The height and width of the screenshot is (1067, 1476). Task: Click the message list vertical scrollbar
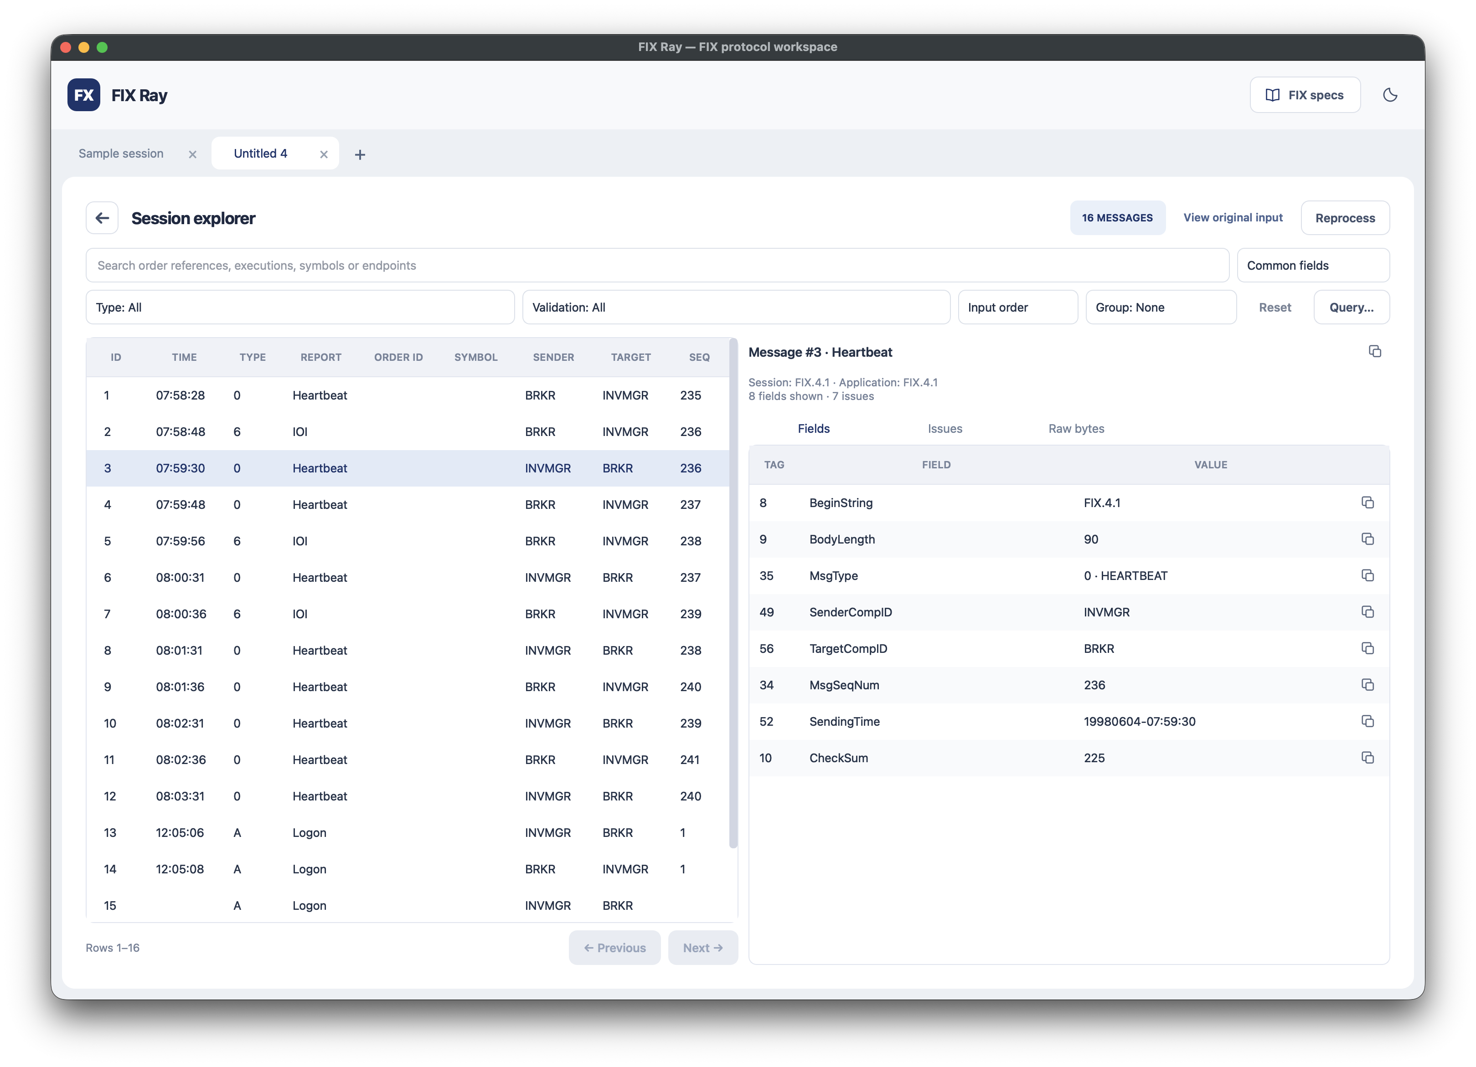(733, 593)
